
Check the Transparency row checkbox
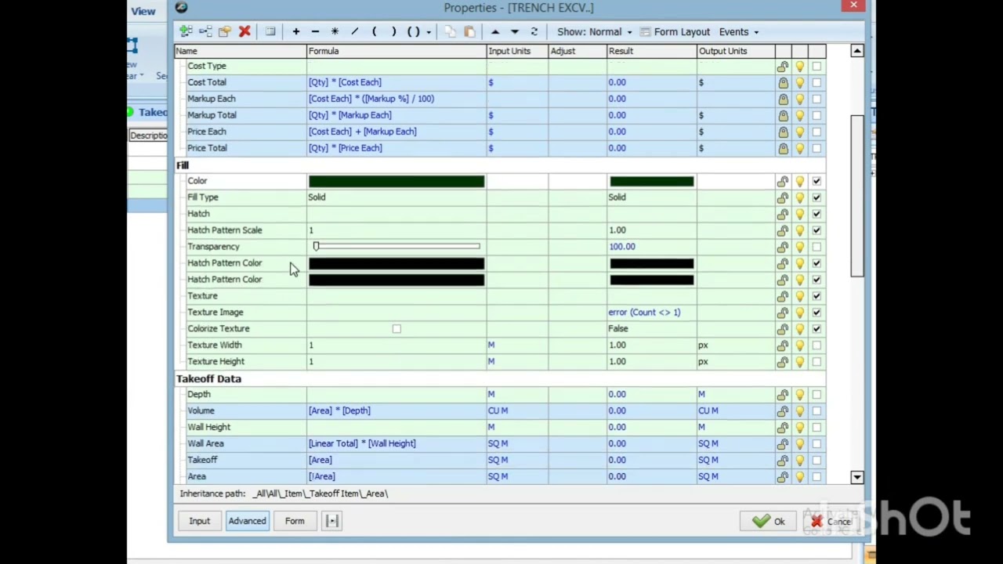pyautogui.click(x=817, y=247)
